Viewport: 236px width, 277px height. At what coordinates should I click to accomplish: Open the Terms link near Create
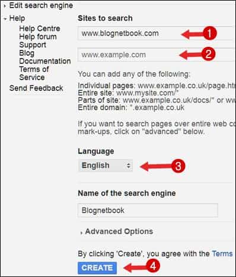click(x=222, y=254)
